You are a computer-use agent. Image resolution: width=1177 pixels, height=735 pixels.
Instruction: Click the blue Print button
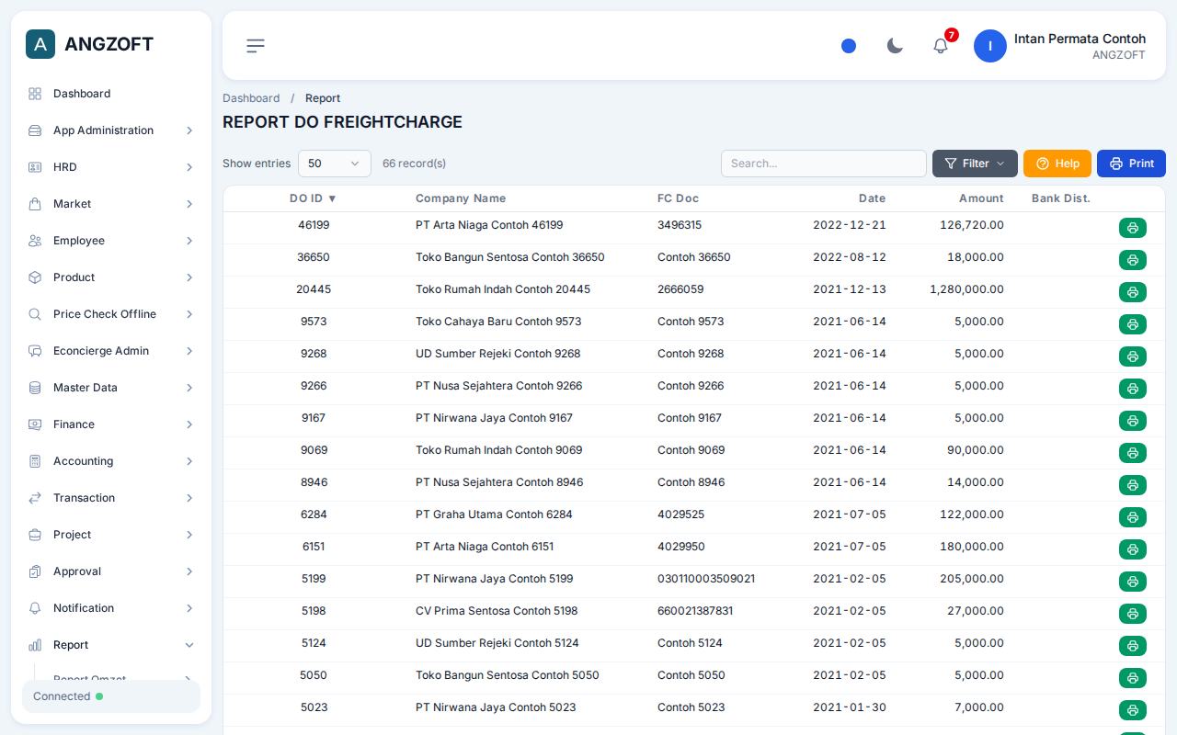1131,164
